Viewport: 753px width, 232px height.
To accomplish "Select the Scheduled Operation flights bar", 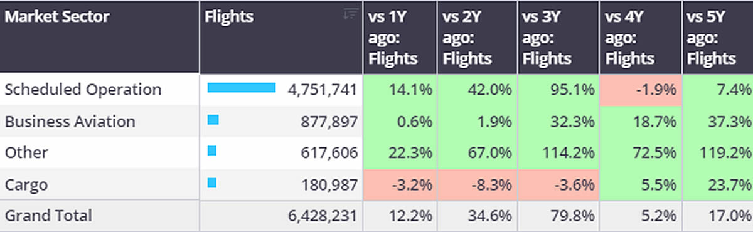I will 242,88.
